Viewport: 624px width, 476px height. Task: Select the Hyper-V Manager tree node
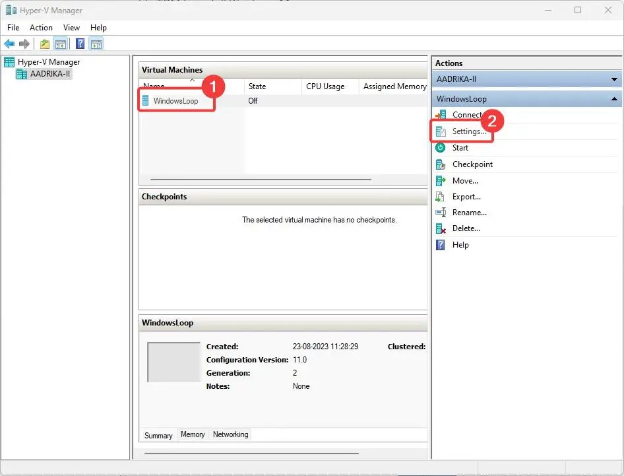click(49, 62)
